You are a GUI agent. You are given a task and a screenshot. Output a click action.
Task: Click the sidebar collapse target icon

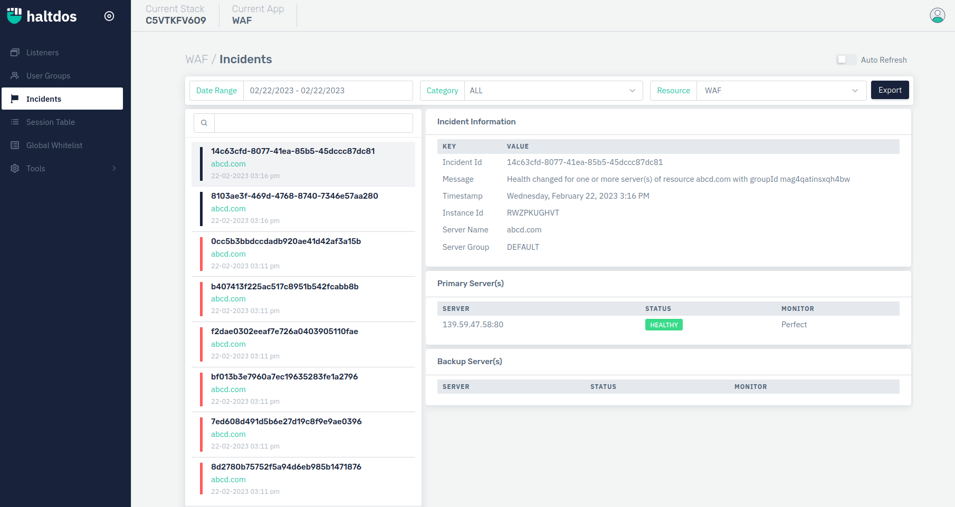109,16
